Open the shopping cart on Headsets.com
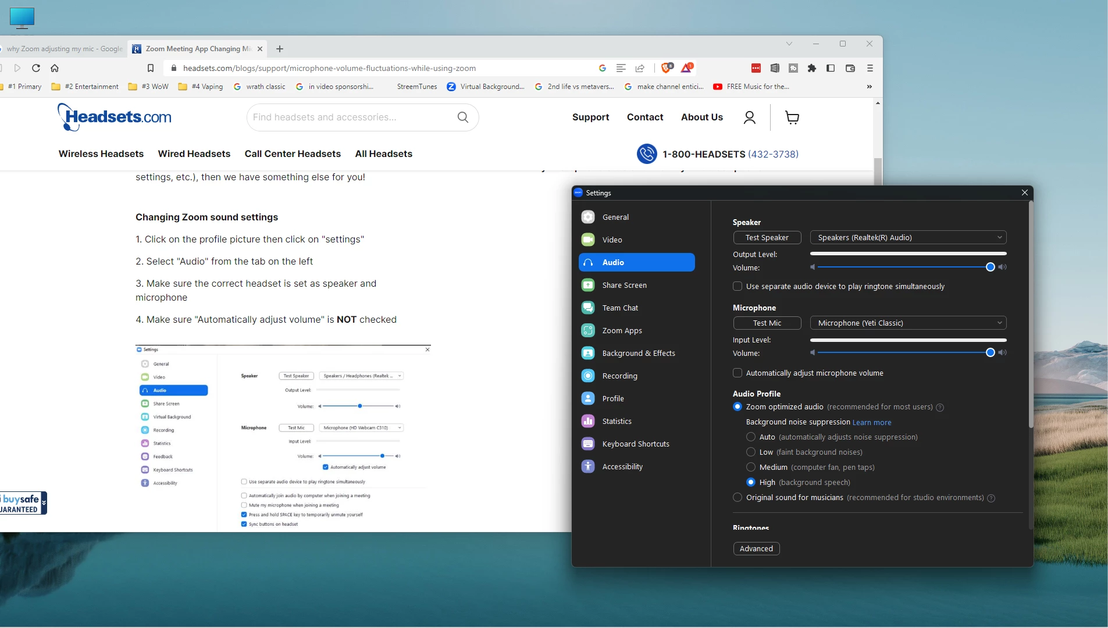The height and width of the screenshot is (628, 1108). pos(792,117)
